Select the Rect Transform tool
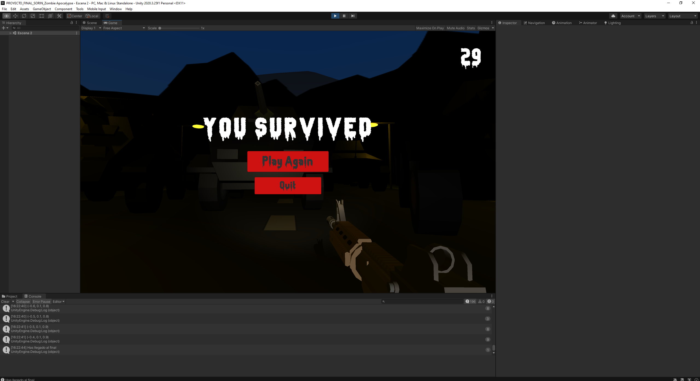Viewport: 700px width, 381px height. [41, 16]
